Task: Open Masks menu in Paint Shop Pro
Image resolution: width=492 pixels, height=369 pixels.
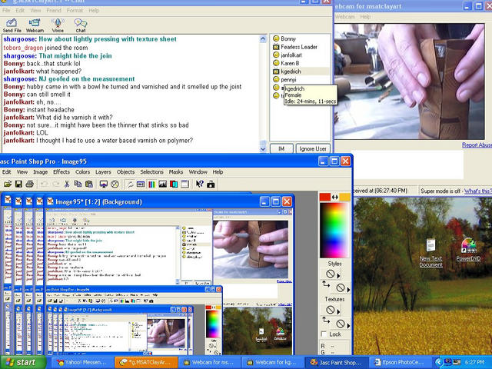Action: pos(176,172)
